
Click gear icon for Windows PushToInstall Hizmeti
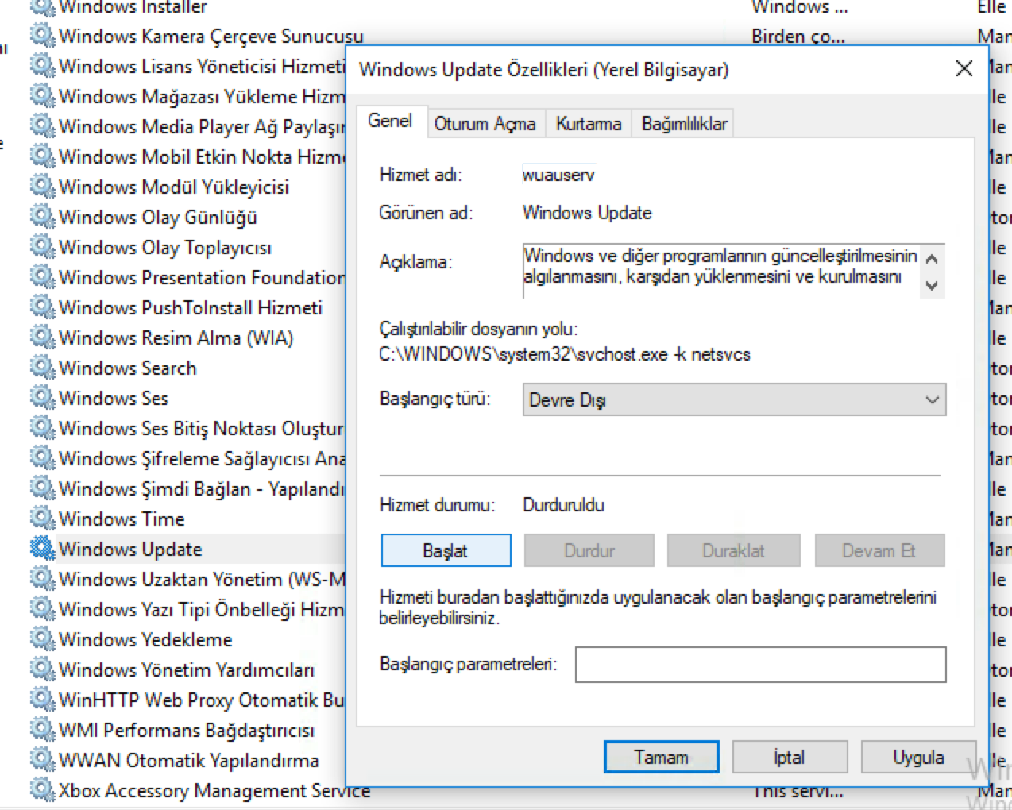(x=42, y=307)
